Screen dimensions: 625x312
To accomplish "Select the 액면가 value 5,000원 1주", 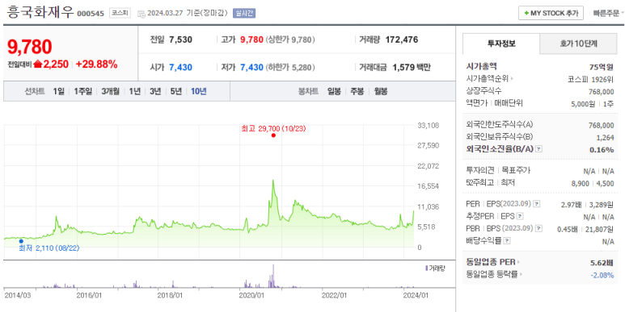I will 593,104.
